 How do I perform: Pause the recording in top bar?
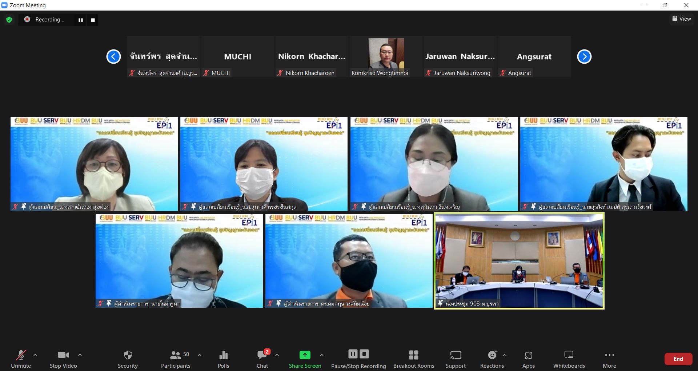click(81, 20)
